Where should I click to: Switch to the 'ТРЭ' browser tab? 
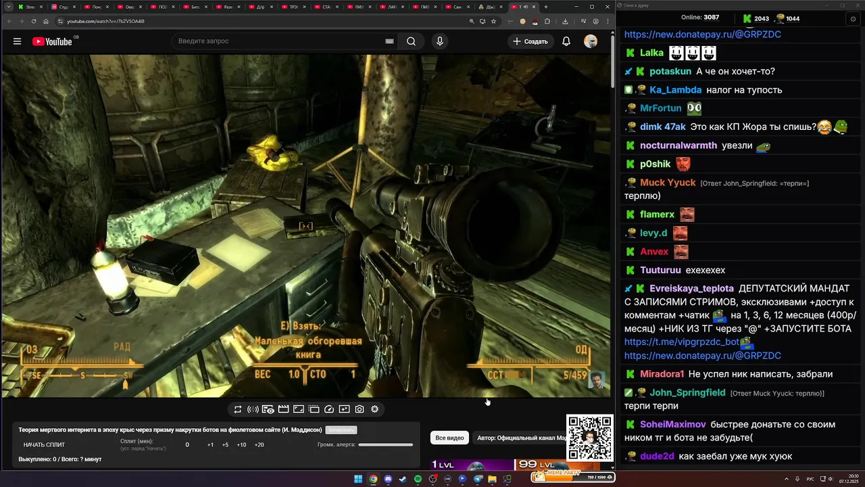pos(293,7)
